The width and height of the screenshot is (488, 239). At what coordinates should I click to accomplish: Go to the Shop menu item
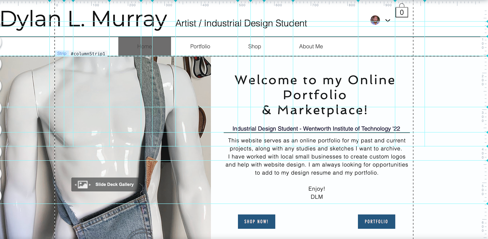(x=254, y=47)
